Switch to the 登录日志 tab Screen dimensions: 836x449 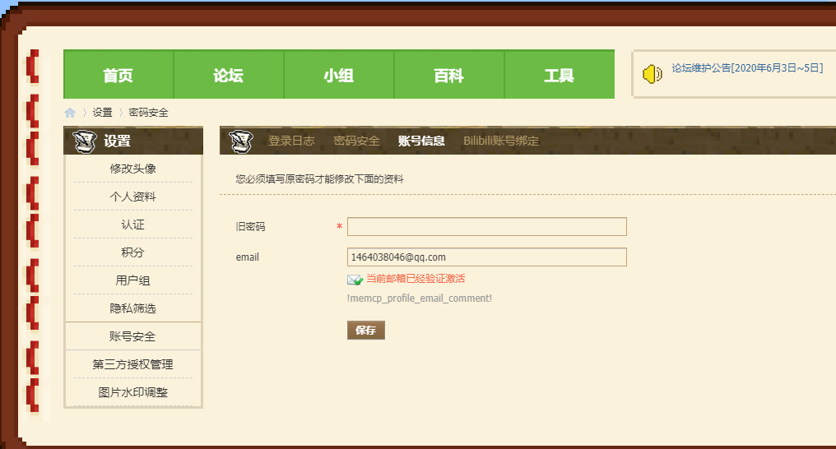[x=291, y=141]
